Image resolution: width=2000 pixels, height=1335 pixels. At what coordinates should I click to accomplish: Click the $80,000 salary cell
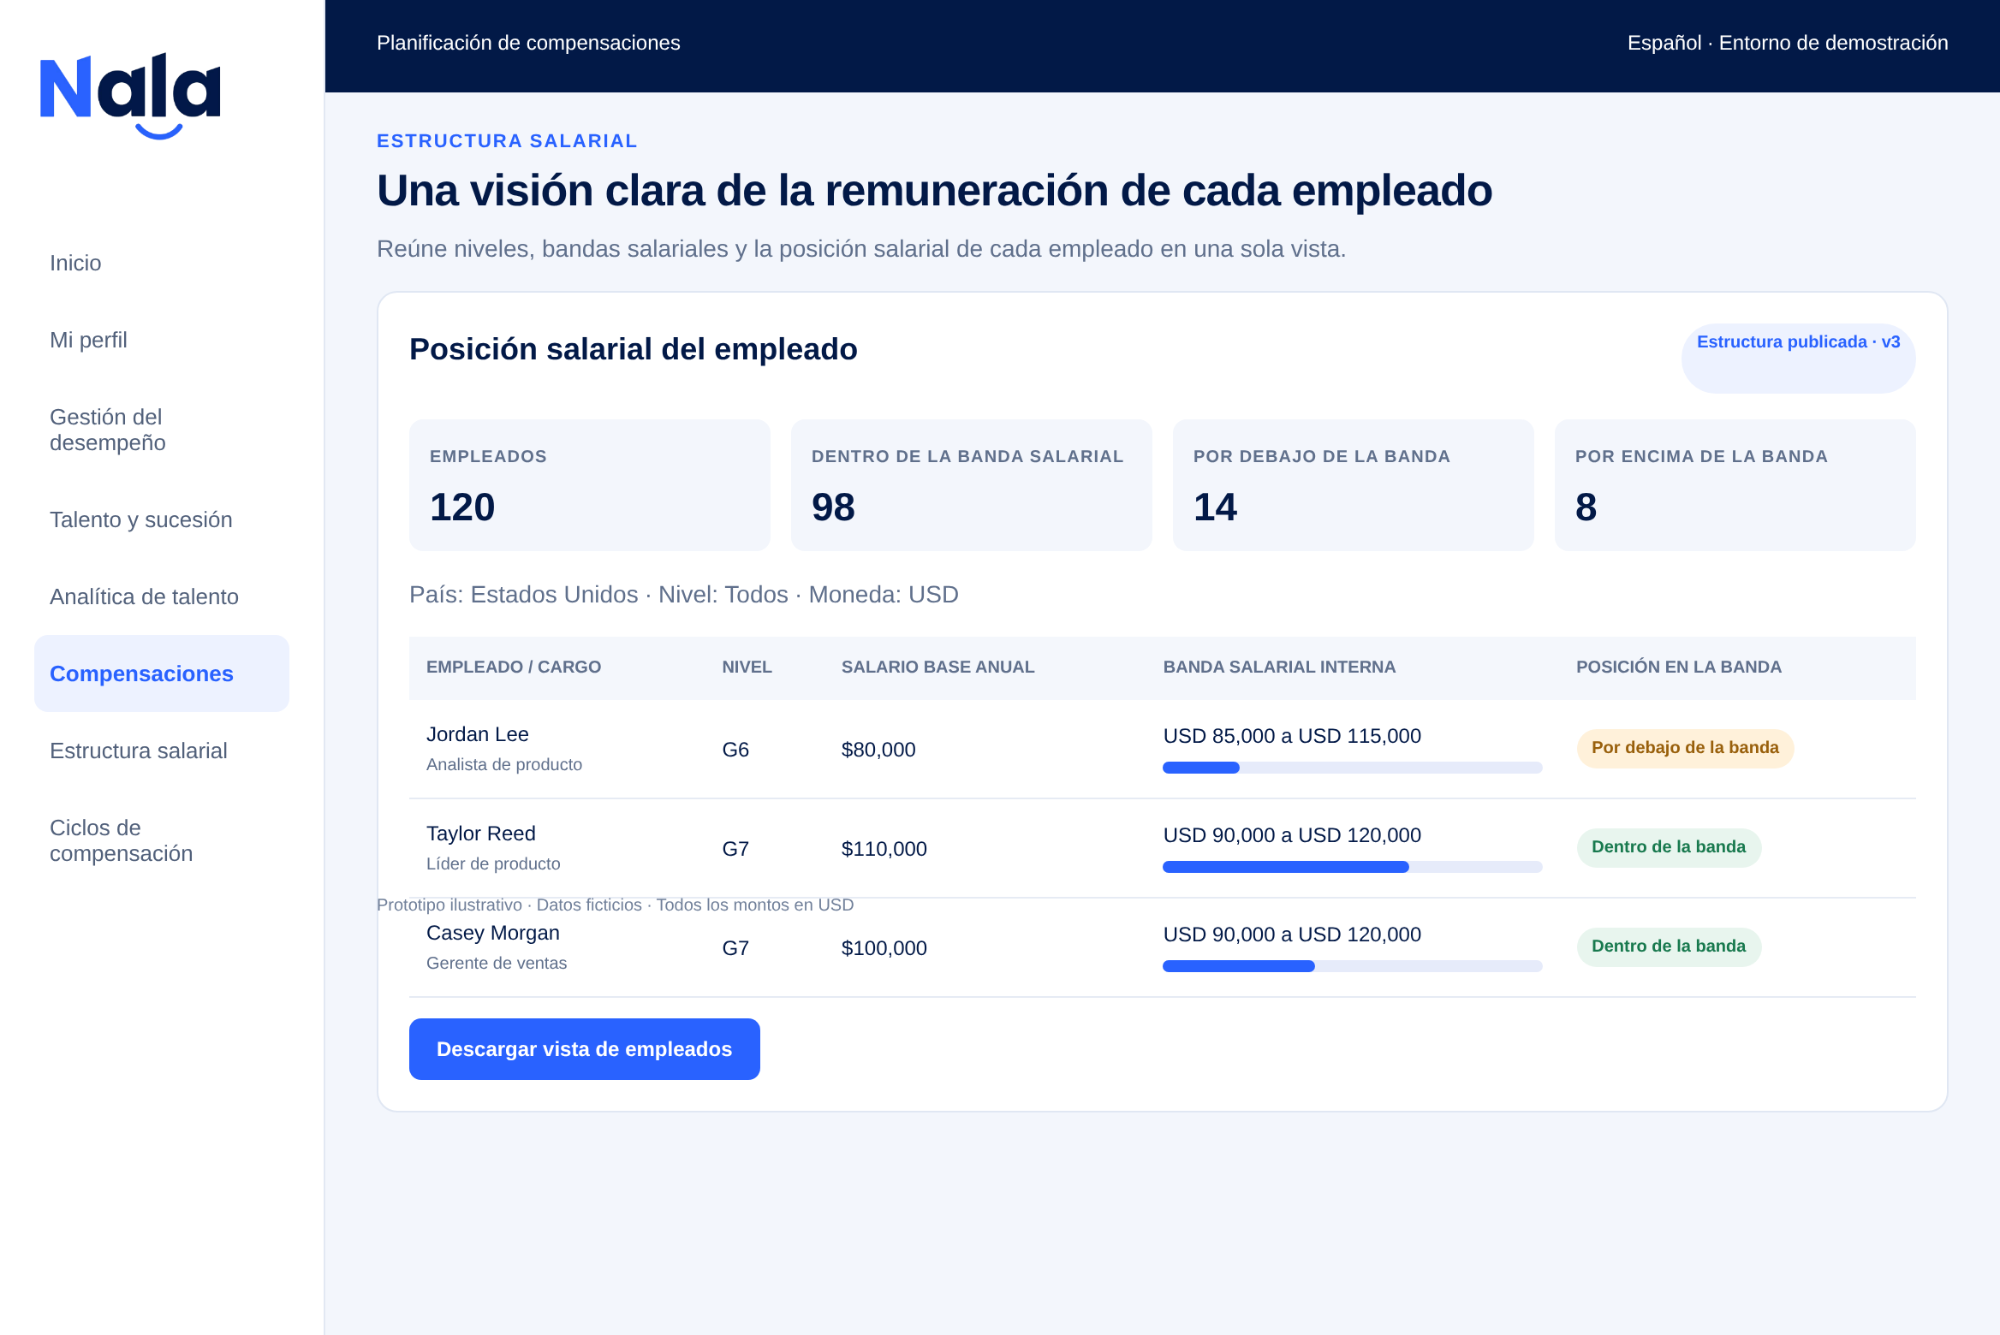pyautogui.click(x=878, y=750)
